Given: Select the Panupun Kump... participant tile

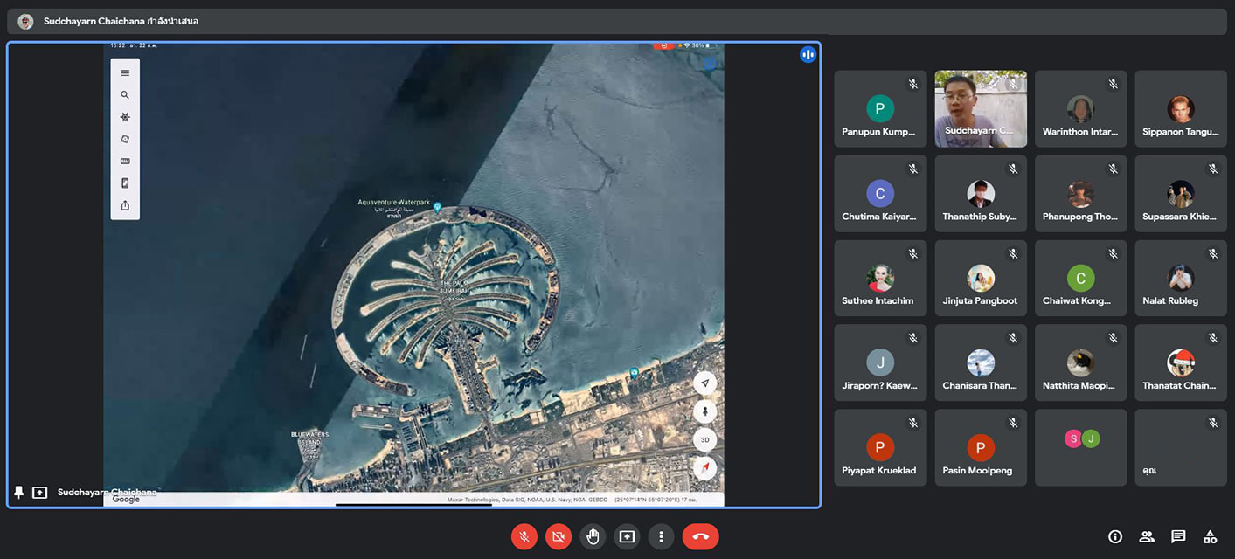Looking at the screenshot, I should 880,108.
